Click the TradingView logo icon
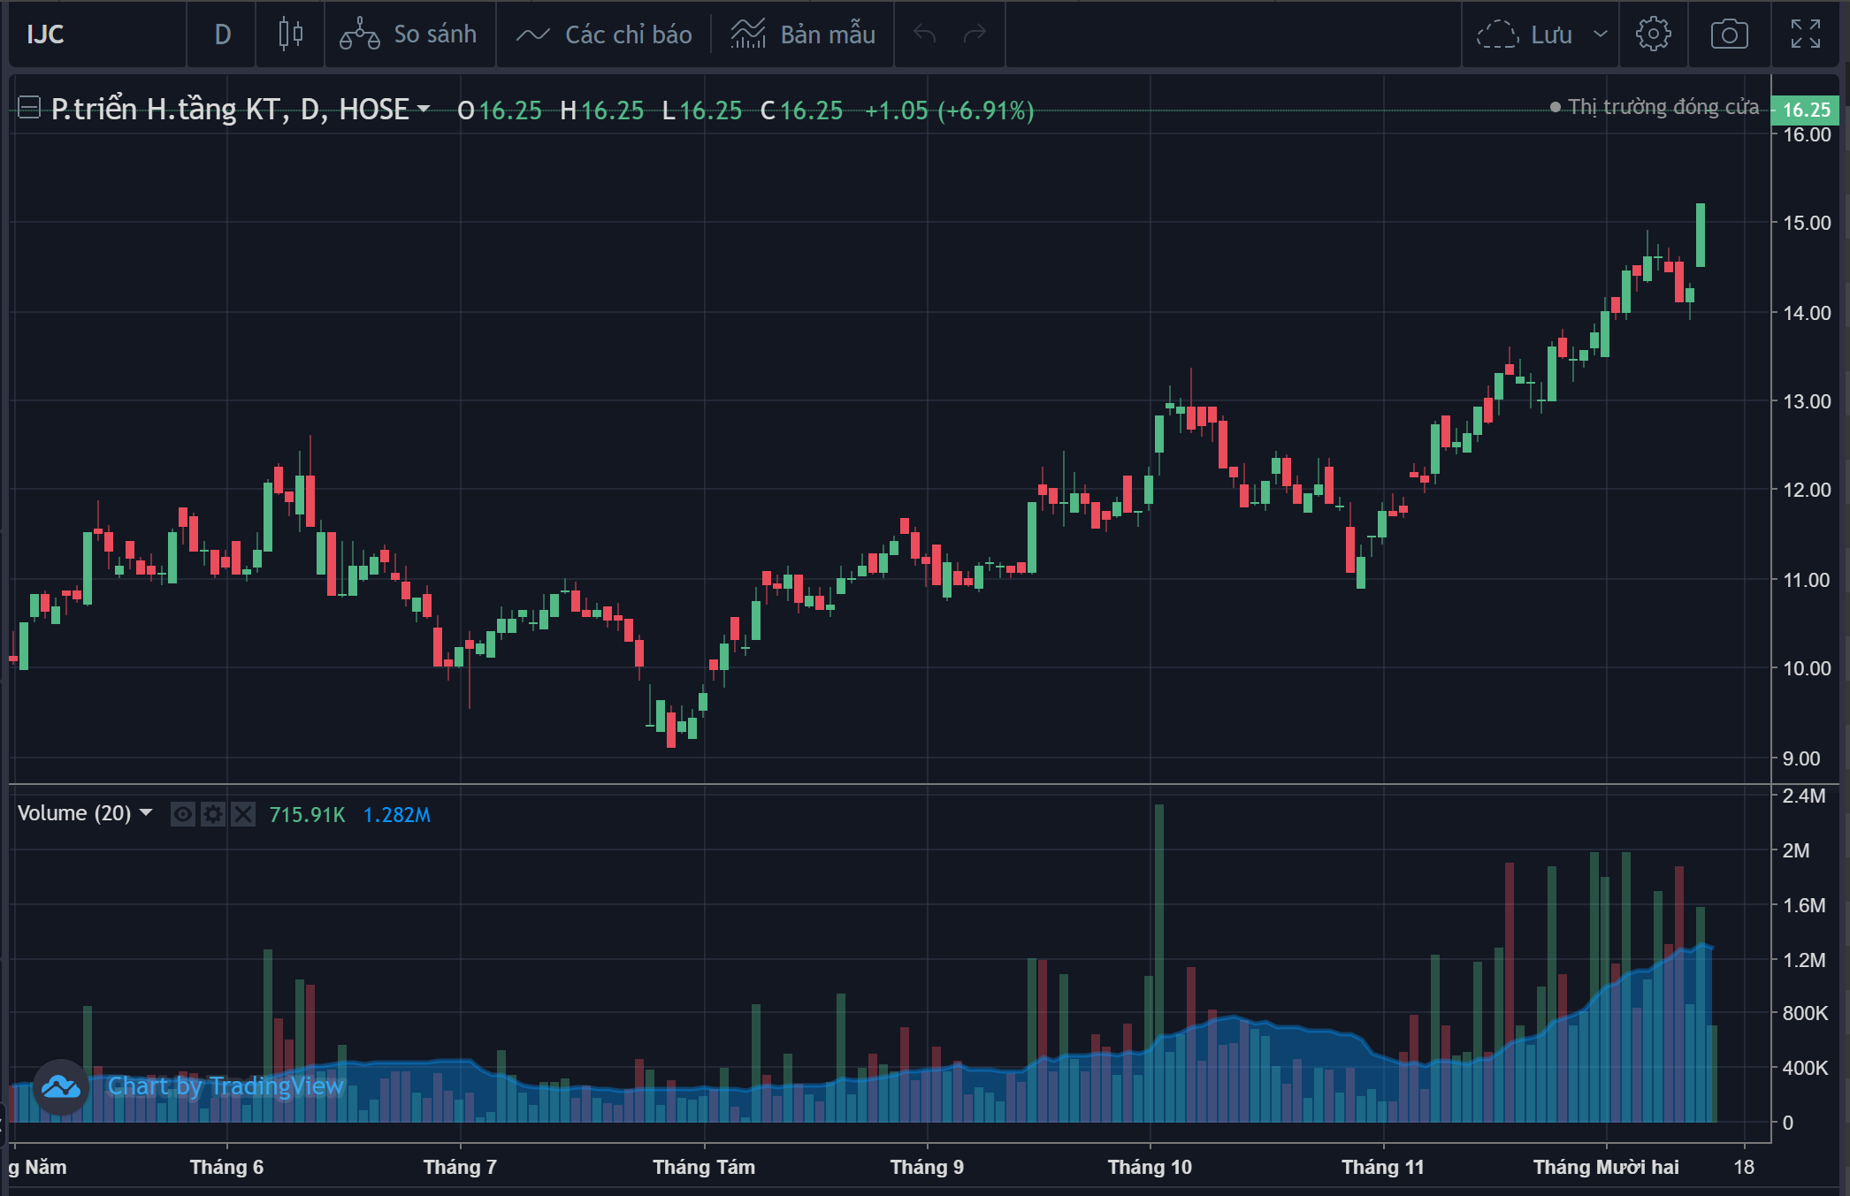 (x=61, y=1086)
